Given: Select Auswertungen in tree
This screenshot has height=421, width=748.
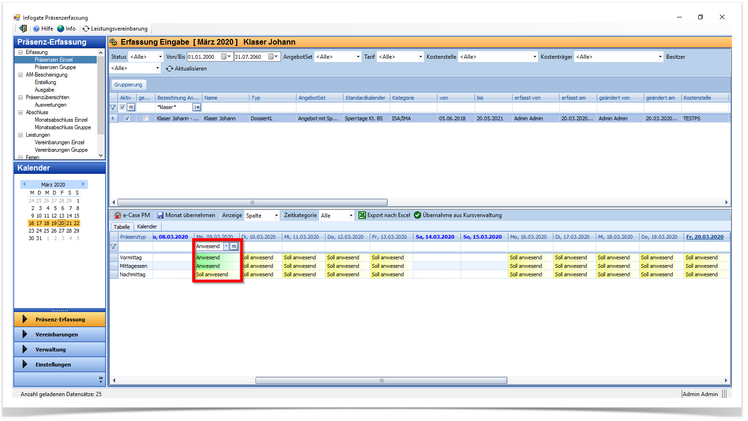Looking at the screenshot, I should pyautogui.click(x=50, y=105).
